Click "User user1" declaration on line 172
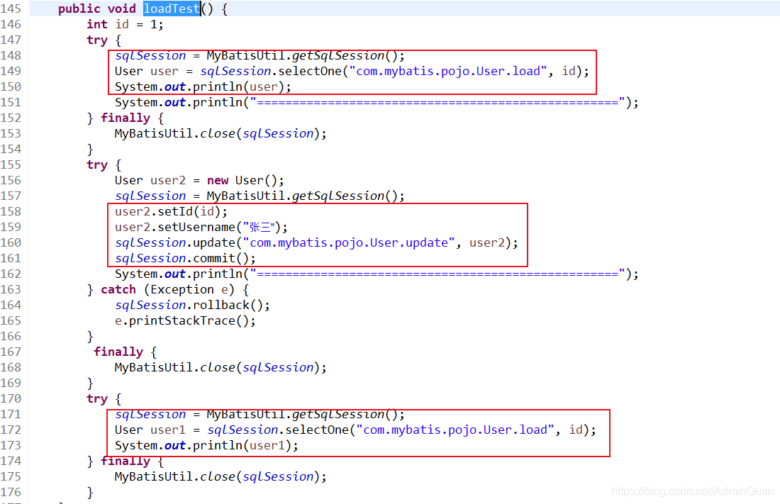The image size is (780, 504). (x=150, y=430)
